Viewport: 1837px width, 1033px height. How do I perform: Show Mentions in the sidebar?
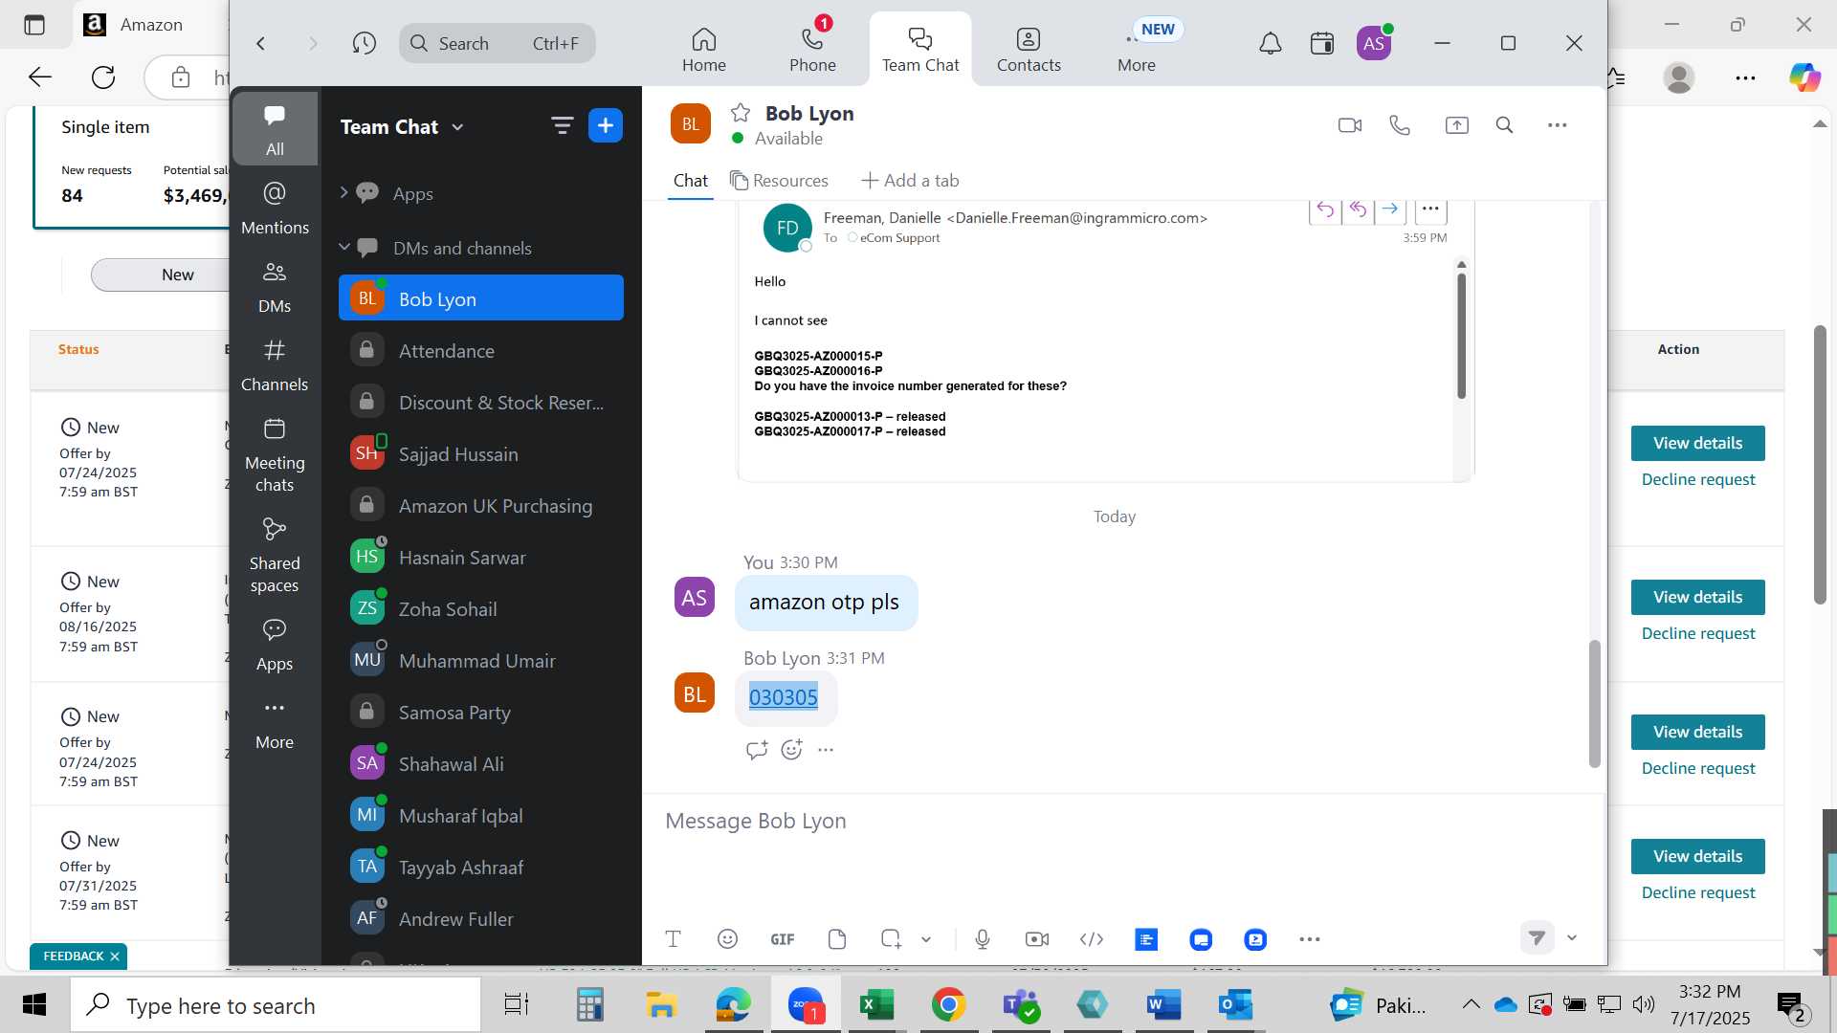click(x=275, y=208)
